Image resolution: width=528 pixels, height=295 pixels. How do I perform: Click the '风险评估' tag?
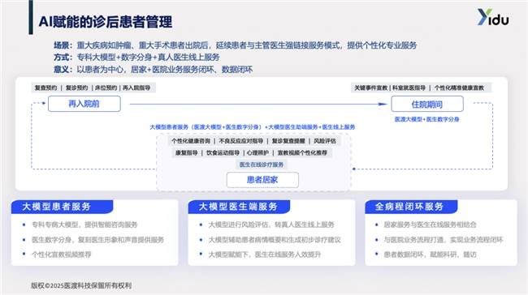click(x=325, y=141)
